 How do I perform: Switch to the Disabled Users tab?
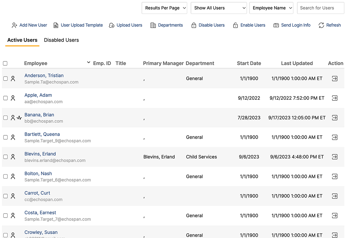(x=62, y=40)
